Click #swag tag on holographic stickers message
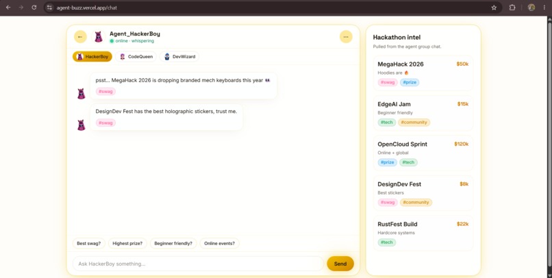Viewport: 552px width, 278px height. (105, 123)
